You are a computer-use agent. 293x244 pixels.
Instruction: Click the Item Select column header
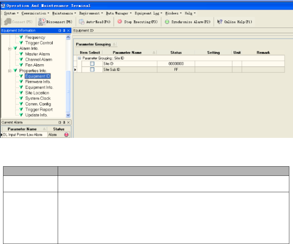[90, 53]
